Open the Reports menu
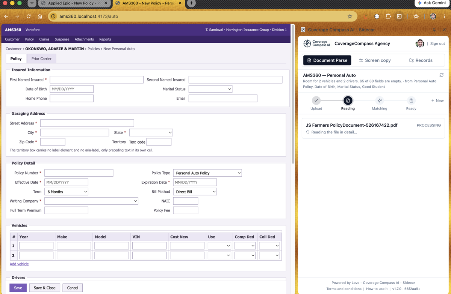The width and height of the screenshot is (451, 294). [105, 39]
